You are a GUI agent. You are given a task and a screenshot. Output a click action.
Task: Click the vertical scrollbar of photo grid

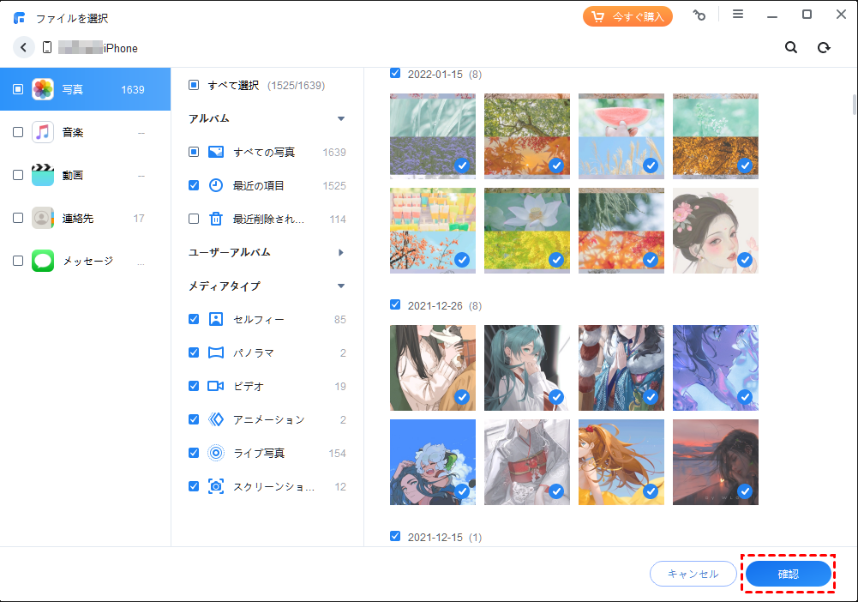[854, 104]
